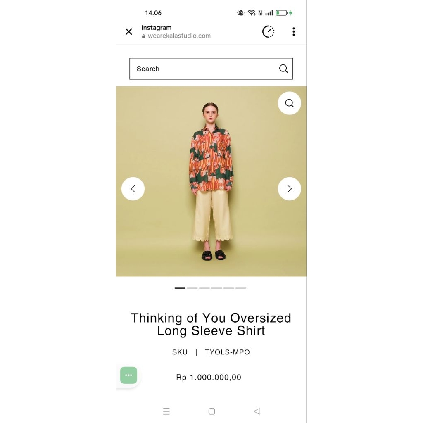Tap the Android recent apps button
Screen dimensions: 423x423
coord(166,411)
